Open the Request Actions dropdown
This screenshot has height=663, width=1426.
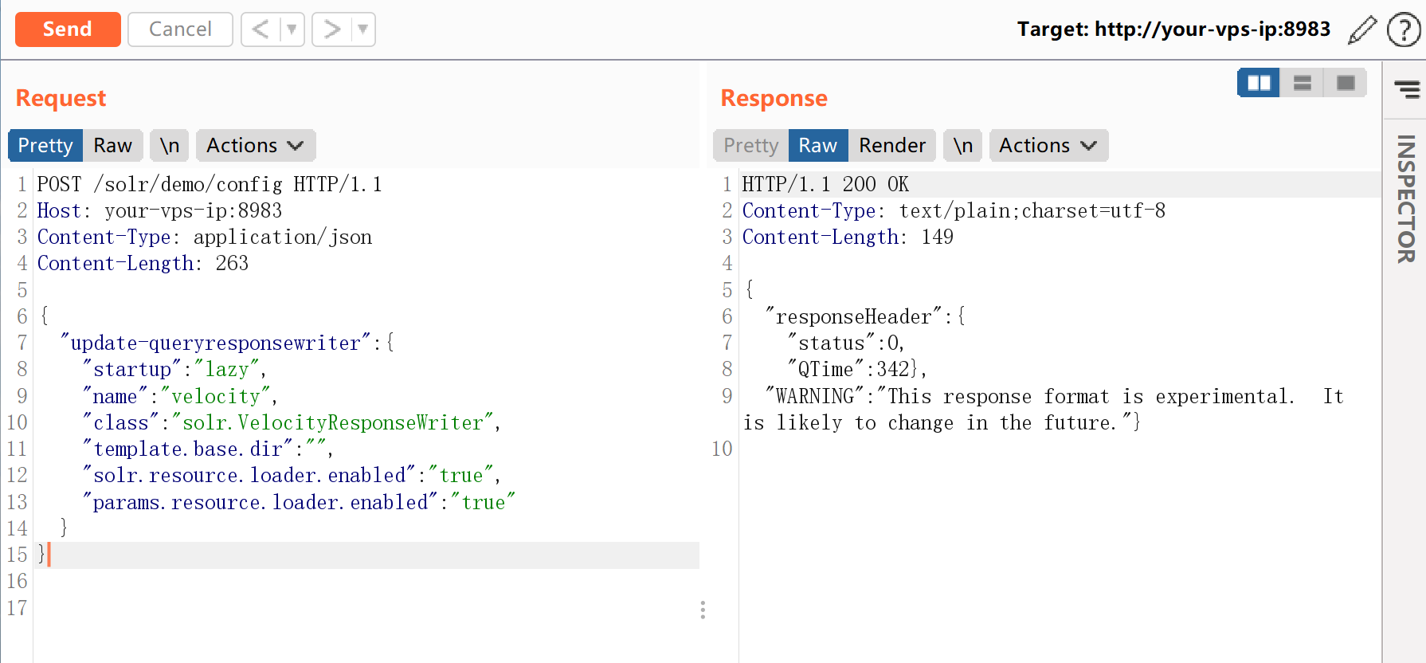[x=255, y=146]
